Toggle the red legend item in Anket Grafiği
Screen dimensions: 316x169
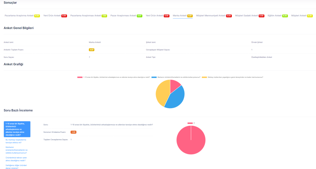(114, 77)
